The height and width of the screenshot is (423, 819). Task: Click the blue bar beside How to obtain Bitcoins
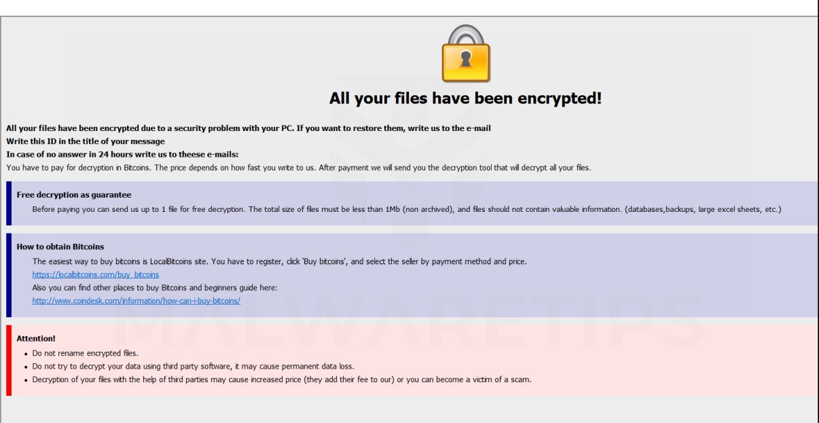pyautogui.click(x=9, y=275)
